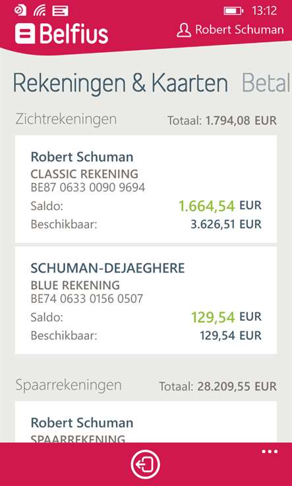292x486 pixels.
Task: Click the Belfius logo
Action: pyautogui.click(x=62, y=34)
